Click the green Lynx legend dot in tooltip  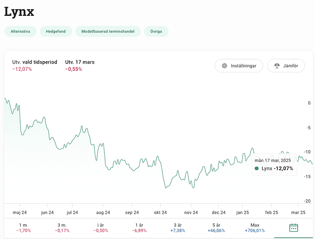pos(257,168)
